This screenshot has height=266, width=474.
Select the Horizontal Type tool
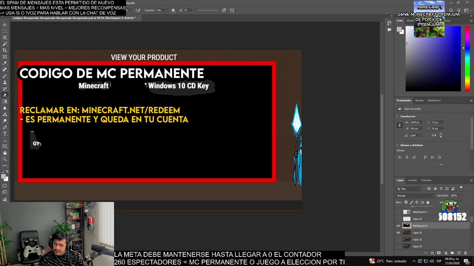pos(5,134)
